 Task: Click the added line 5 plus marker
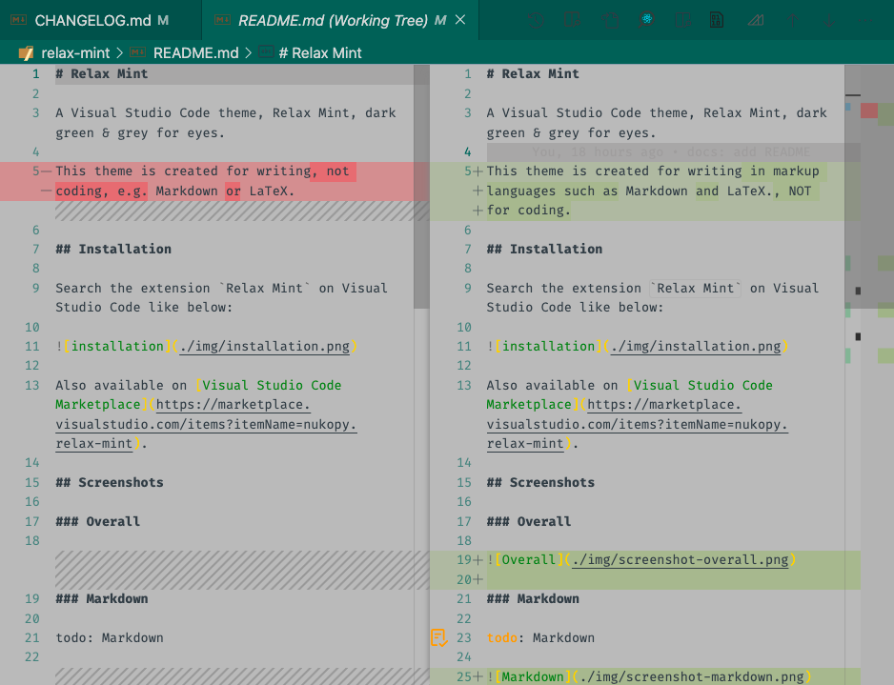[477, 171]
